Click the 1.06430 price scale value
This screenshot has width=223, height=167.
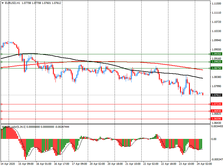217,123
